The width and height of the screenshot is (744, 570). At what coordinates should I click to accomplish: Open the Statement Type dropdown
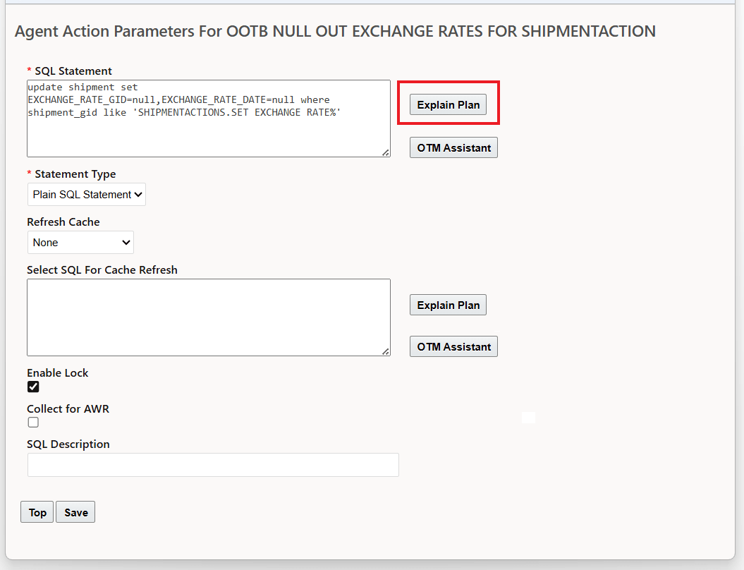pyautogui.click(x=87, y=195)
